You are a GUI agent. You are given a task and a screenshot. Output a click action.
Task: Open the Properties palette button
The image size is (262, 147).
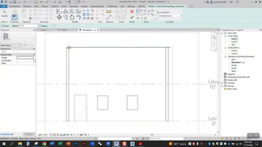coord(14,17)
